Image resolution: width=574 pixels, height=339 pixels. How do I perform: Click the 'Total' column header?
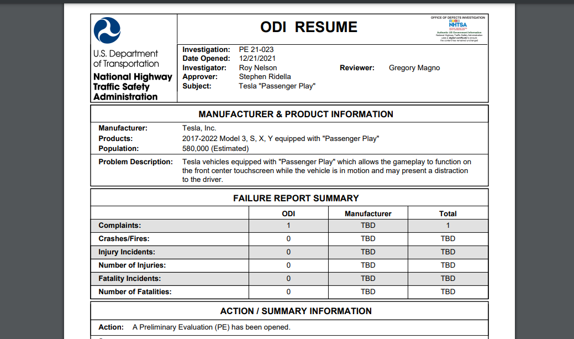click(447, 213)
